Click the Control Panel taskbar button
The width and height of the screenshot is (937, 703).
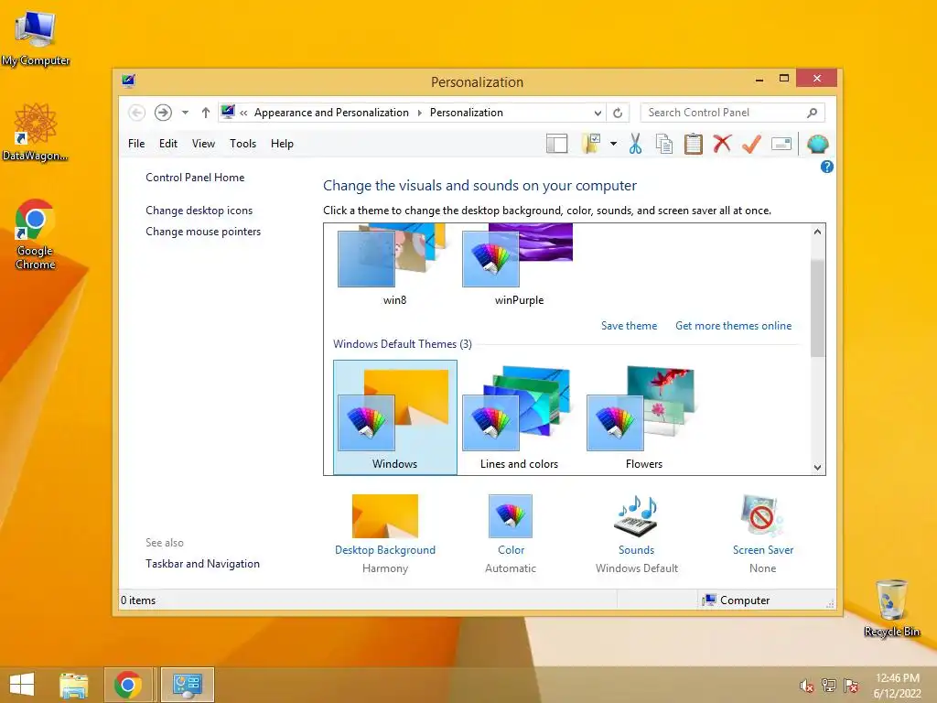tap(187, 685)
